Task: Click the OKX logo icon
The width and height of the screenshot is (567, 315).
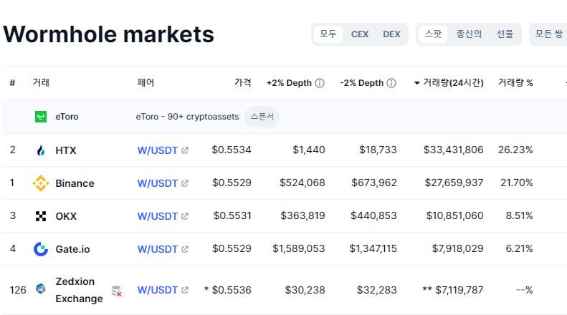Action: pos(41,215)
